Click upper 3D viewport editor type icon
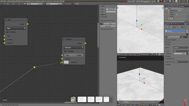Viewport: 189px width, 106px height. pyautogui.click(x=119, y=54)
